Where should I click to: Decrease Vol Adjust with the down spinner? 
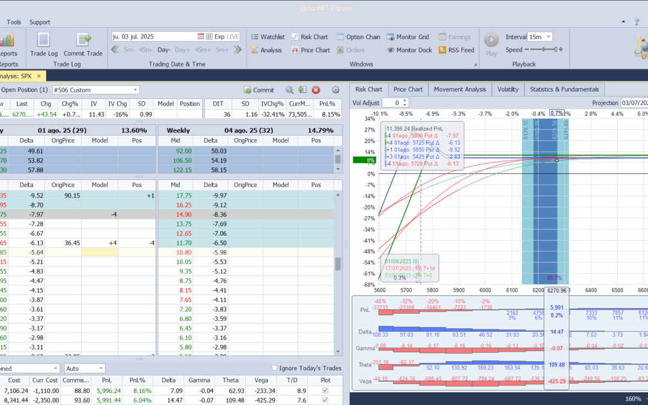pyautogui.click(x=404, y=105)
